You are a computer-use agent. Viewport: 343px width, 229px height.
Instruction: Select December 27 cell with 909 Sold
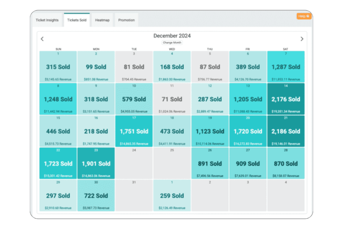pyautogui.click(x=248, y=164)
